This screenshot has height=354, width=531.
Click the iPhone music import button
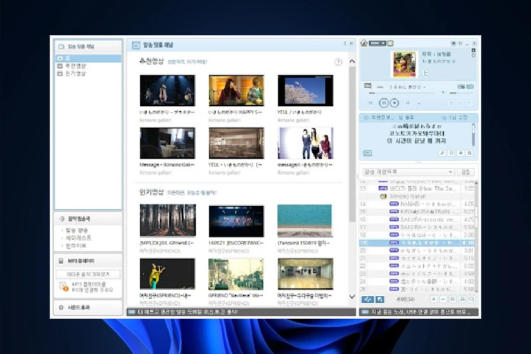[x=88, y=274]
